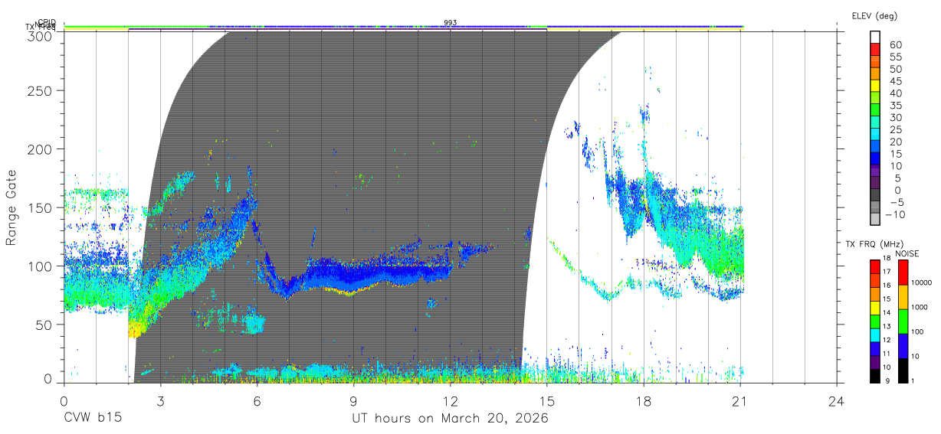Click '10000' on the NOISE scale

pyautogui.click(x=923, y=282)
